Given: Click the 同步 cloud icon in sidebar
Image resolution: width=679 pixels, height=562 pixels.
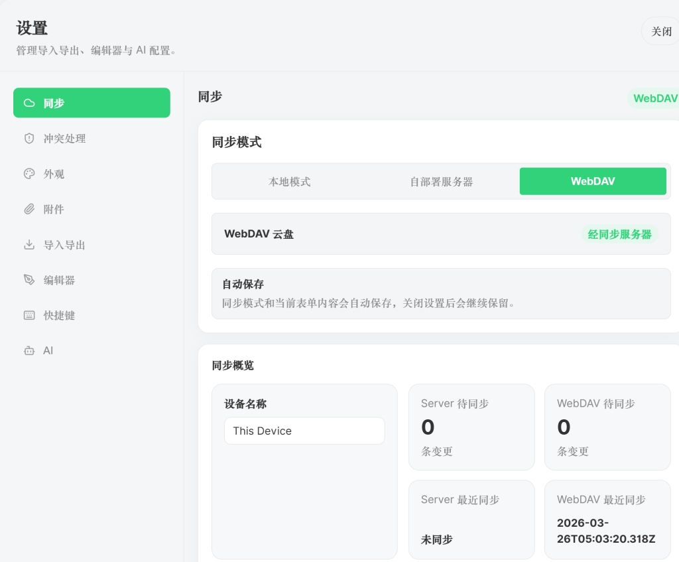Looking at the screenshot, I should (x=29, y=103).
